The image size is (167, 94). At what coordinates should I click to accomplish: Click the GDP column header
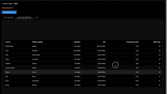[104, 42]
